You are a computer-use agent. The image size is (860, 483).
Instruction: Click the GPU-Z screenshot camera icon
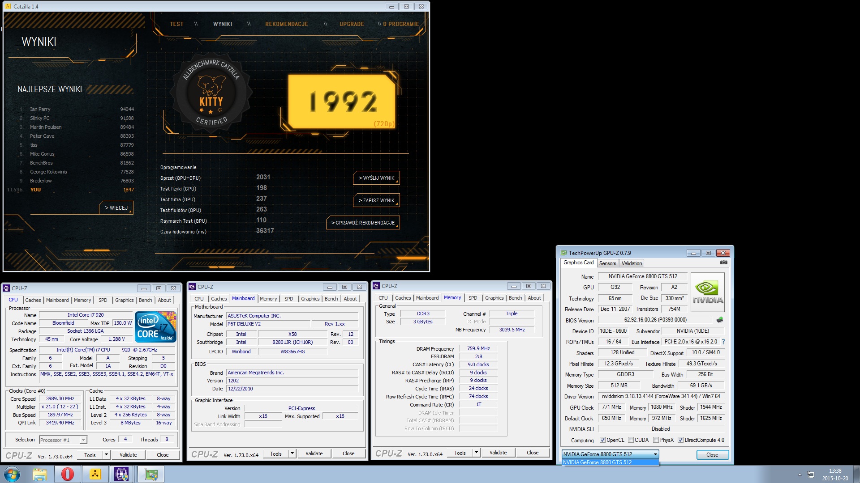tap(723, 263)
